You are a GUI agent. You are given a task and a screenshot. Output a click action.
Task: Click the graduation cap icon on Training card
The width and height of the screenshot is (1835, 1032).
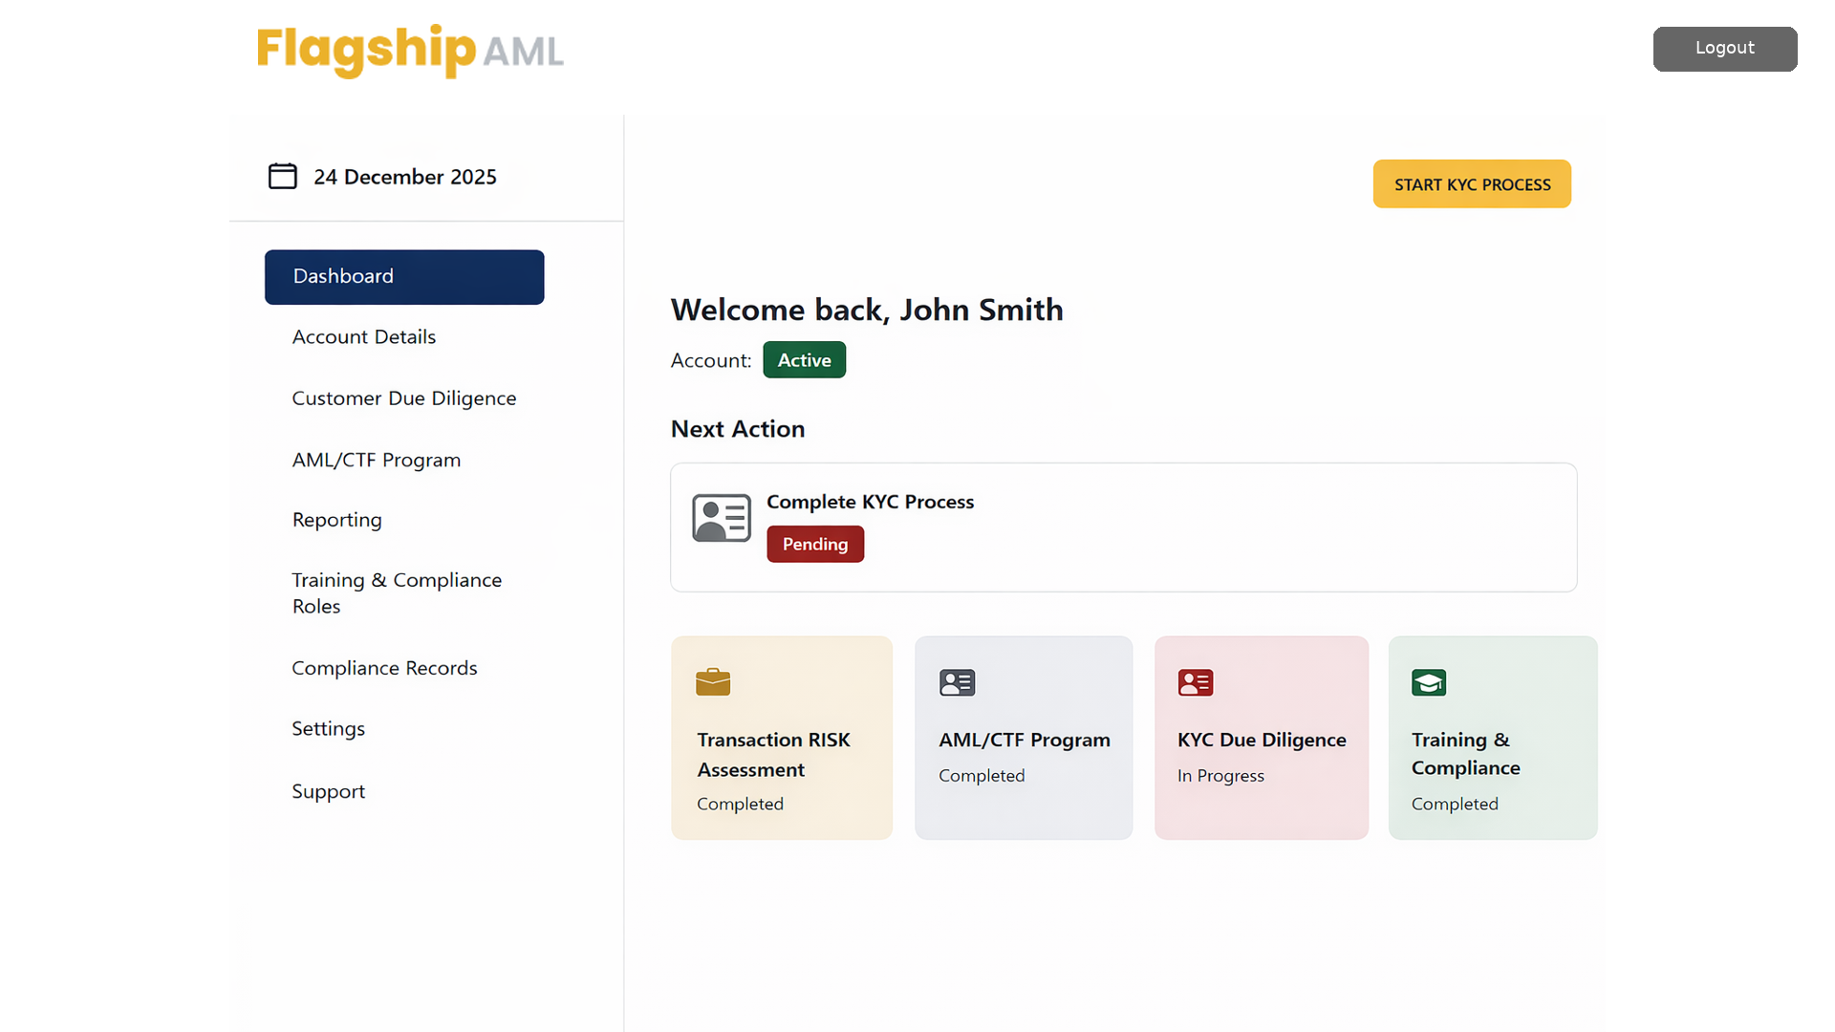[x=1429, y=682]
